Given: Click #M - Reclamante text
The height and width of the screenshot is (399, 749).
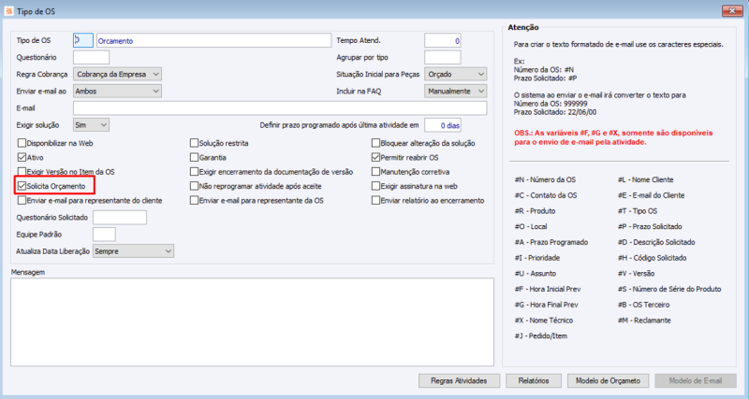Looking at the screenshot, I should click(x=644, y=321).
